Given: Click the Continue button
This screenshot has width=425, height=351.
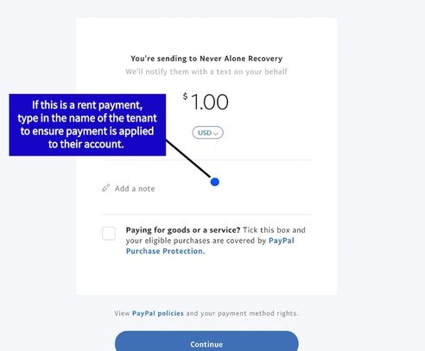Looking at the screenshot, I should click(x=206, y=342).
